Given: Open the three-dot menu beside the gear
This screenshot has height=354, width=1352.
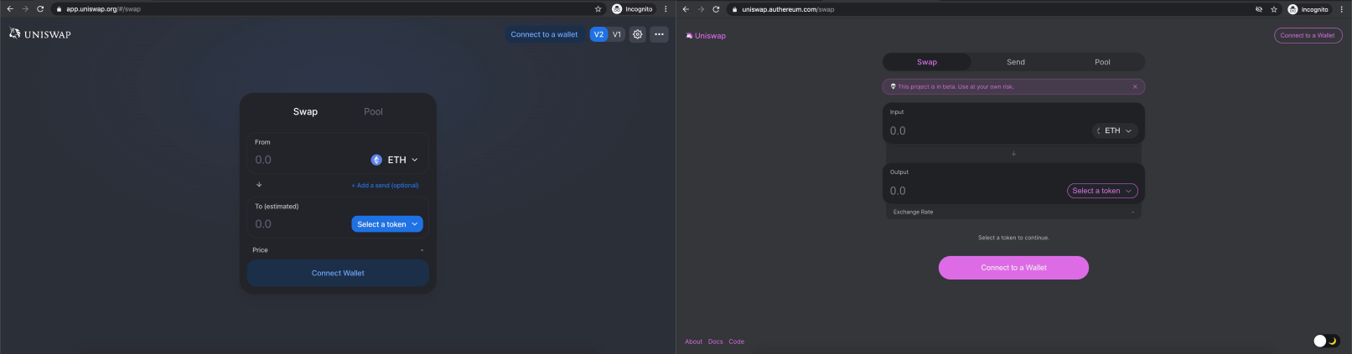Looking at the screenshot, I should point(660,34).
